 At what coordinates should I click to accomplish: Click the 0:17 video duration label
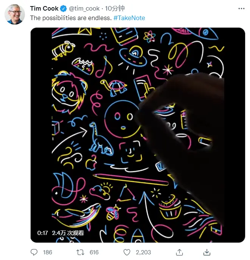(42, 233)
